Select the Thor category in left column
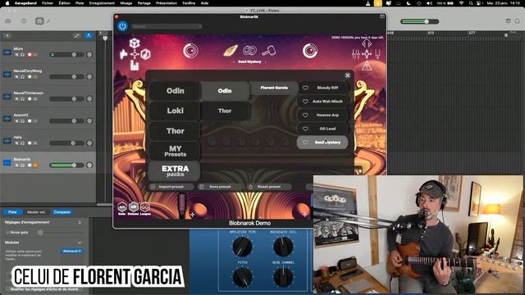This screenshot has width=525, height=295. point(175,131)
